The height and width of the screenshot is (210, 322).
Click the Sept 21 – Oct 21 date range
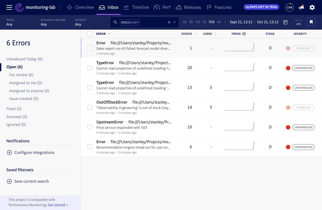254,22
